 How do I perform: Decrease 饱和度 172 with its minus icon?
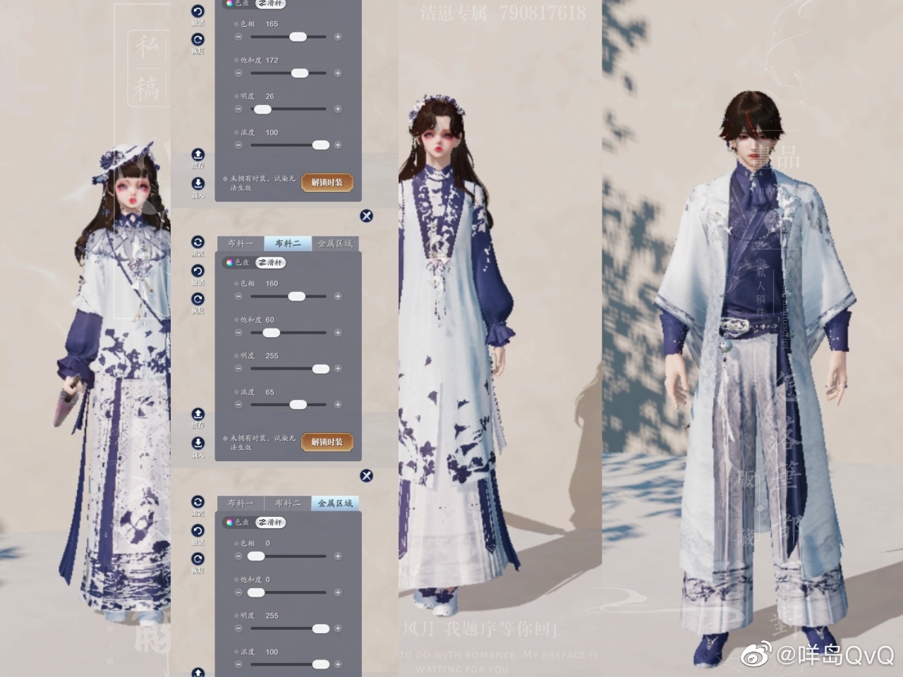click(x=238, y=73)
